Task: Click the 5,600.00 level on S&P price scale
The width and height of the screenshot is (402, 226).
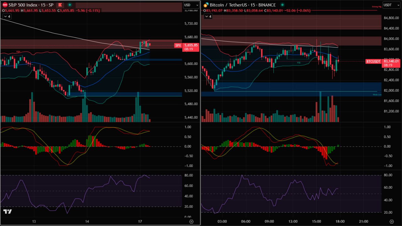Action: click(191, 64)
